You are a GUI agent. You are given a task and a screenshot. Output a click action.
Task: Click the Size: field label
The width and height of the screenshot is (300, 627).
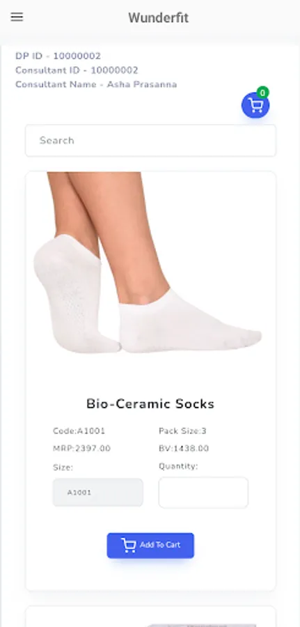coord(63,467)
